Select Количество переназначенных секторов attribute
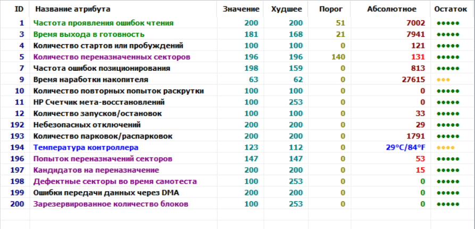This screenshot has height=229, width=475. point(112,57)
